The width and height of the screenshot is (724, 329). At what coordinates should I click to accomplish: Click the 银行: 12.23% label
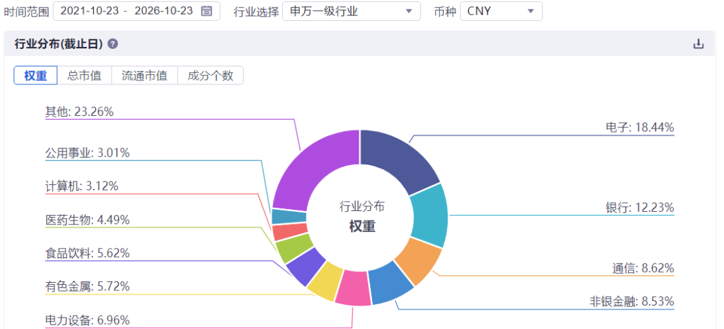point(640,208)
